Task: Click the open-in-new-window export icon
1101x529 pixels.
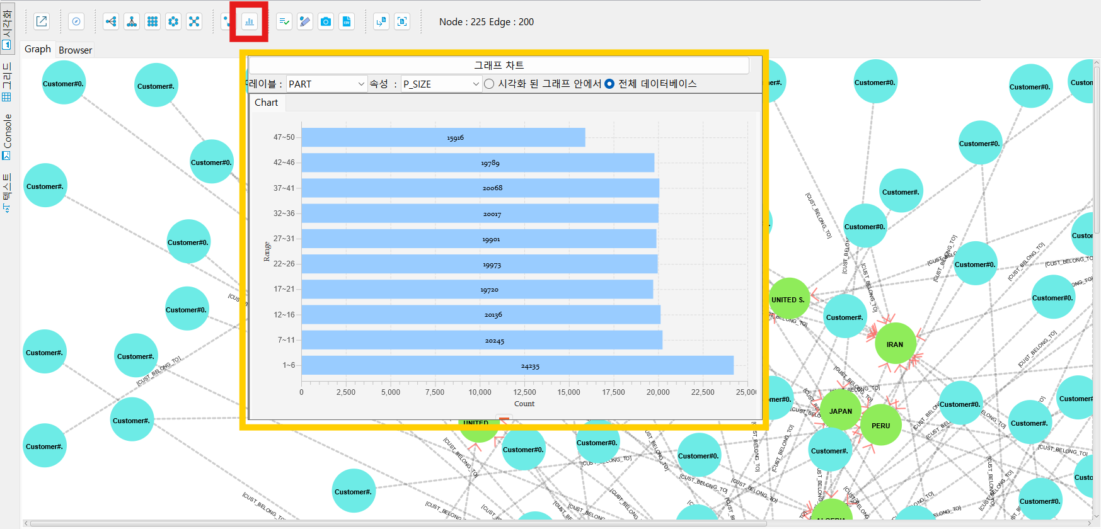Action: [42, 21]
